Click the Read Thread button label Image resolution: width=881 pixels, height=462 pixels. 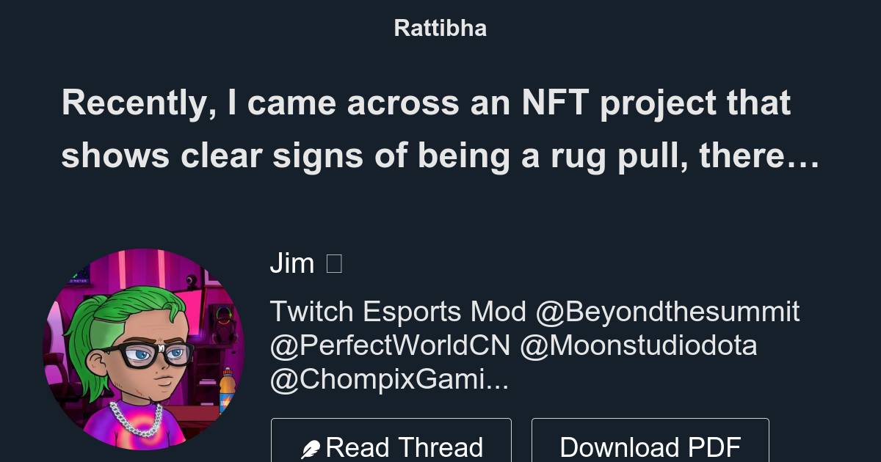[x=404, y=447]
